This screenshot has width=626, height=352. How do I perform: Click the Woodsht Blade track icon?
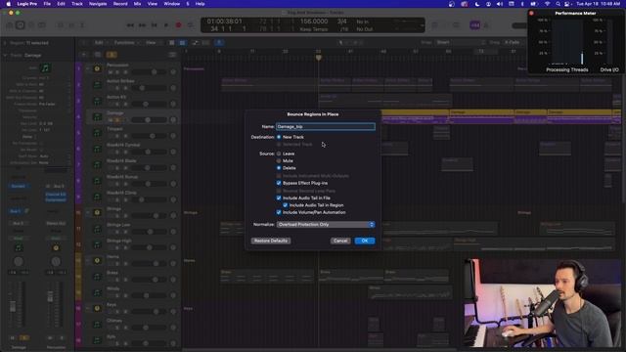(x=97, y=164)
